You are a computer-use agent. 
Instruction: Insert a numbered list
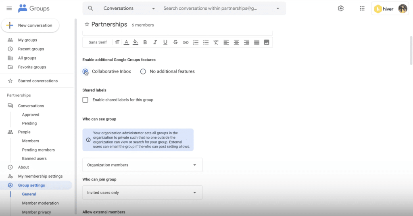click(196, 42)
